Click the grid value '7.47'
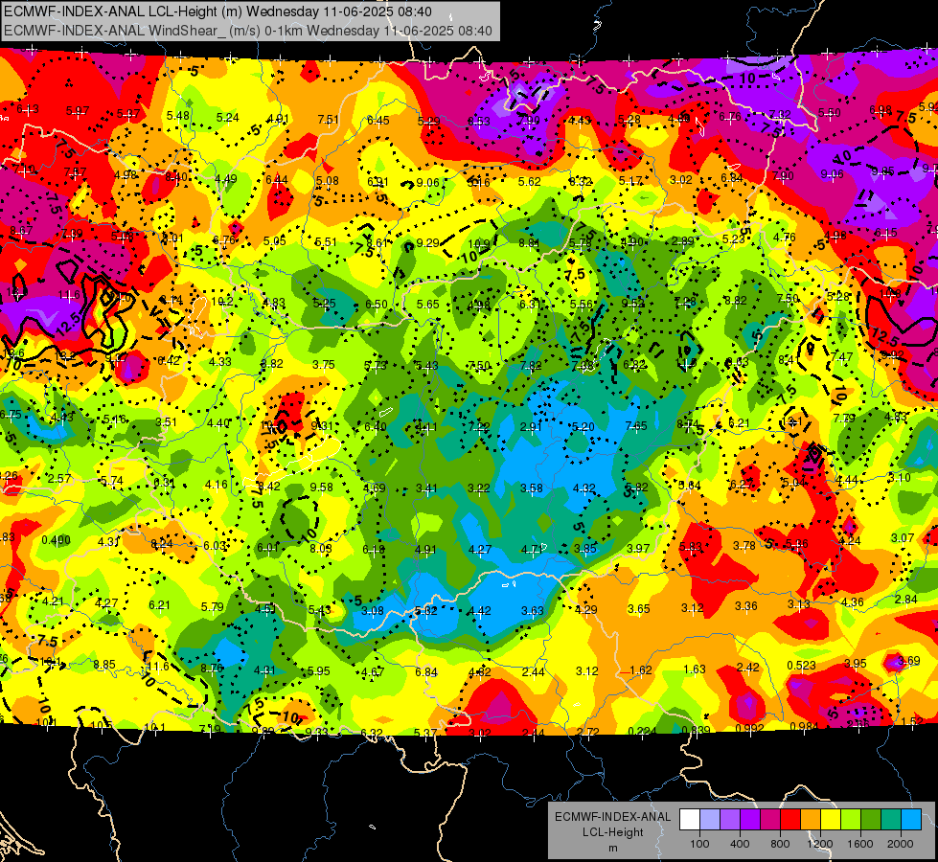The height and width of the screenshot is (862, 938). pyautogui.click(x=841, y=356)
